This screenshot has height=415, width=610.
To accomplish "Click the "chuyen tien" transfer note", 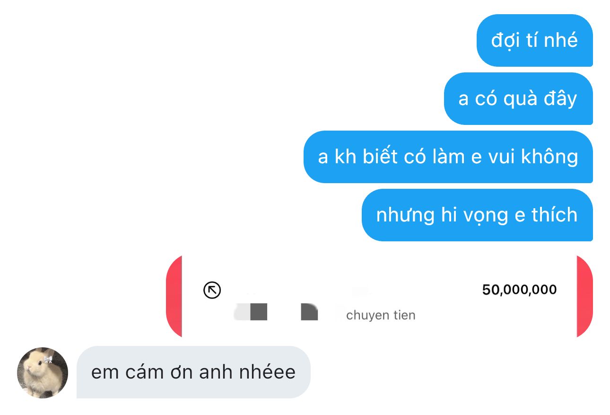I will (x=381, y=315).
